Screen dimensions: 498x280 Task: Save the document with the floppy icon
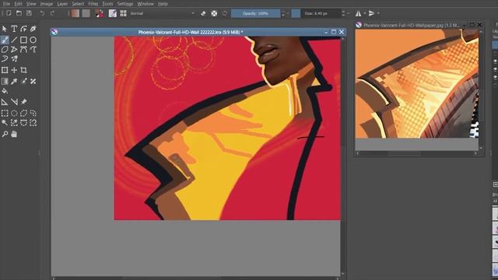(29, 13)
